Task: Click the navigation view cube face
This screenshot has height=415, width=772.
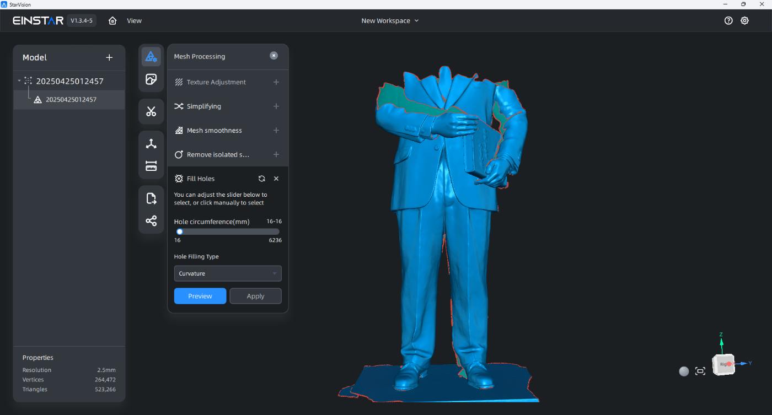Action: pyautogui.click(x=723, y=364)
